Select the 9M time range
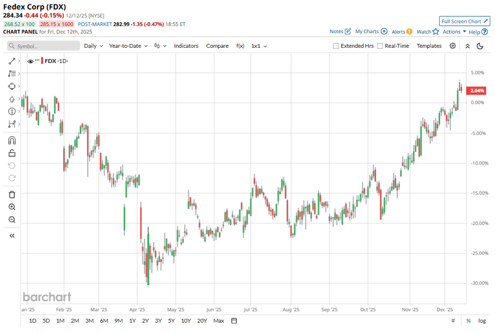The image size is (495, 333). (118, 321)
